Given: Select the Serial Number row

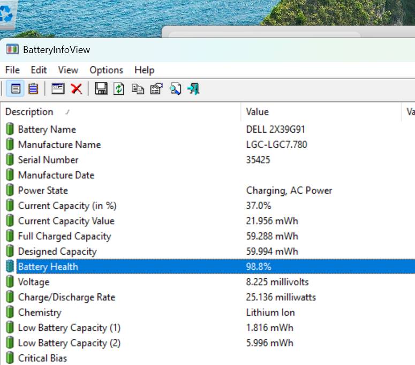Looking at the screenshot, I should tap(208, 160).
